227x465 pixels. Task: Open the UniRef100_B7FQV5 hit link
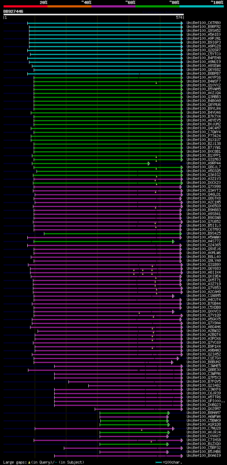[x=204, y=382]
